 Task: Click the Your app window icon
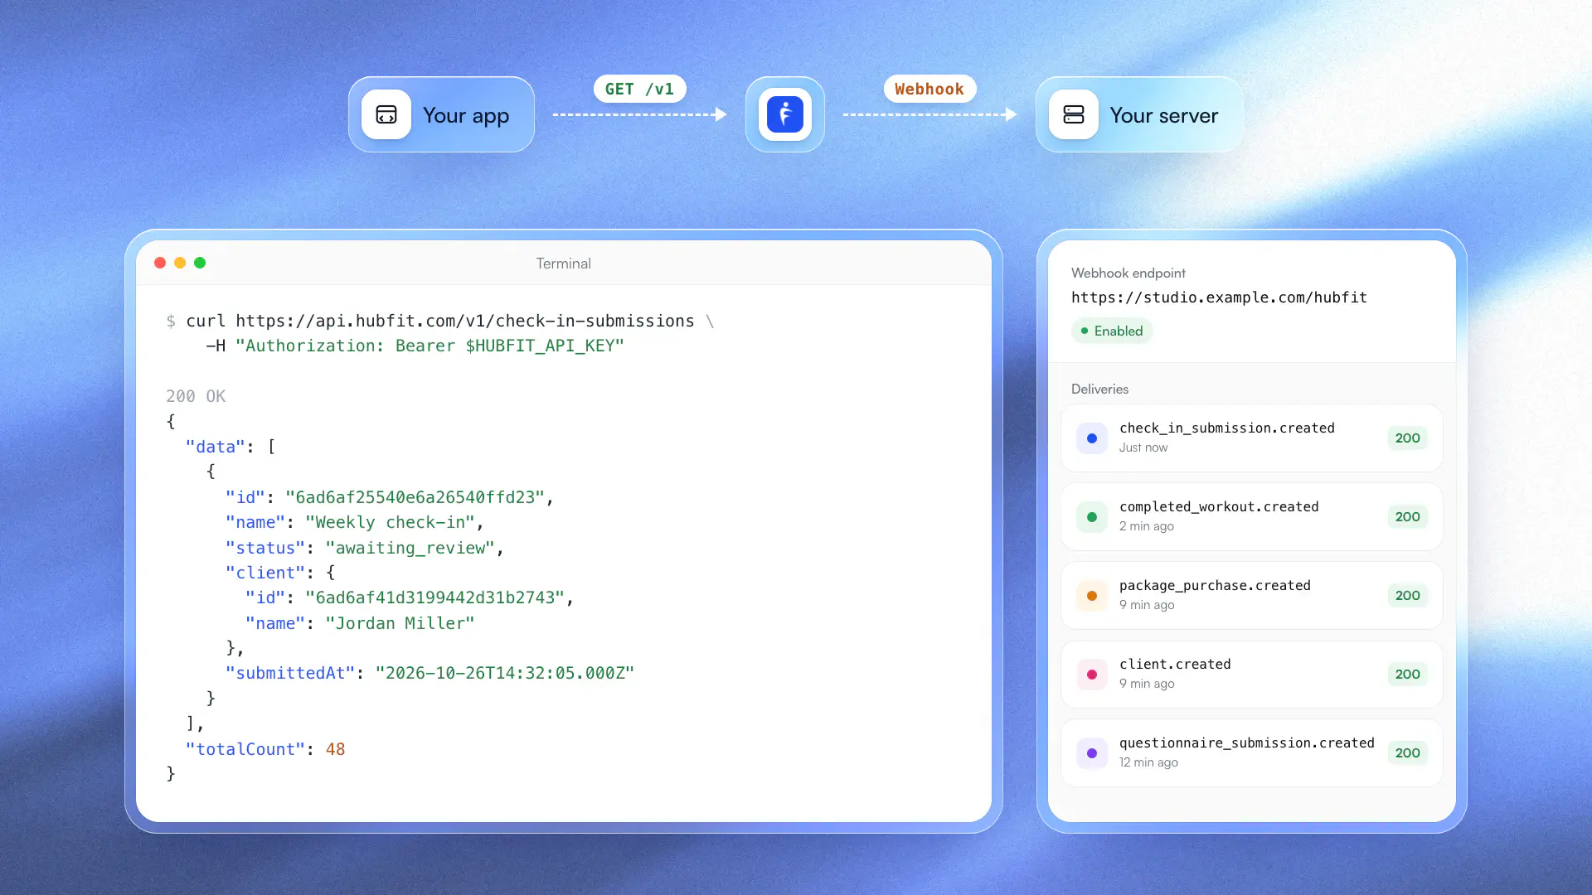click(386, 114)
